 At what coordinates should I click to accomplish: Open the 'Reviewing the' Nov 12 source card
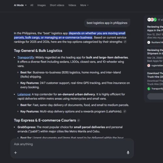155,35
